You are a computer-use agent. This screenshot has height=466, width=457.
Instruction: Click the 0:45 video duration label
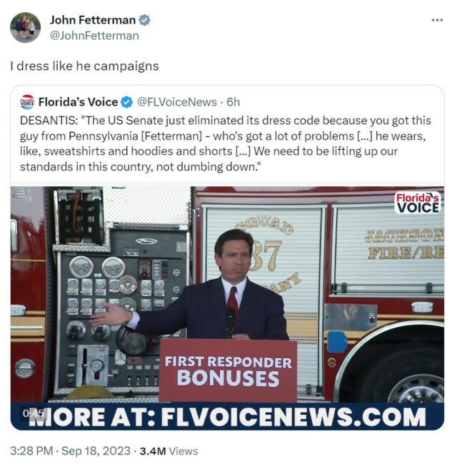click(34, 413)
